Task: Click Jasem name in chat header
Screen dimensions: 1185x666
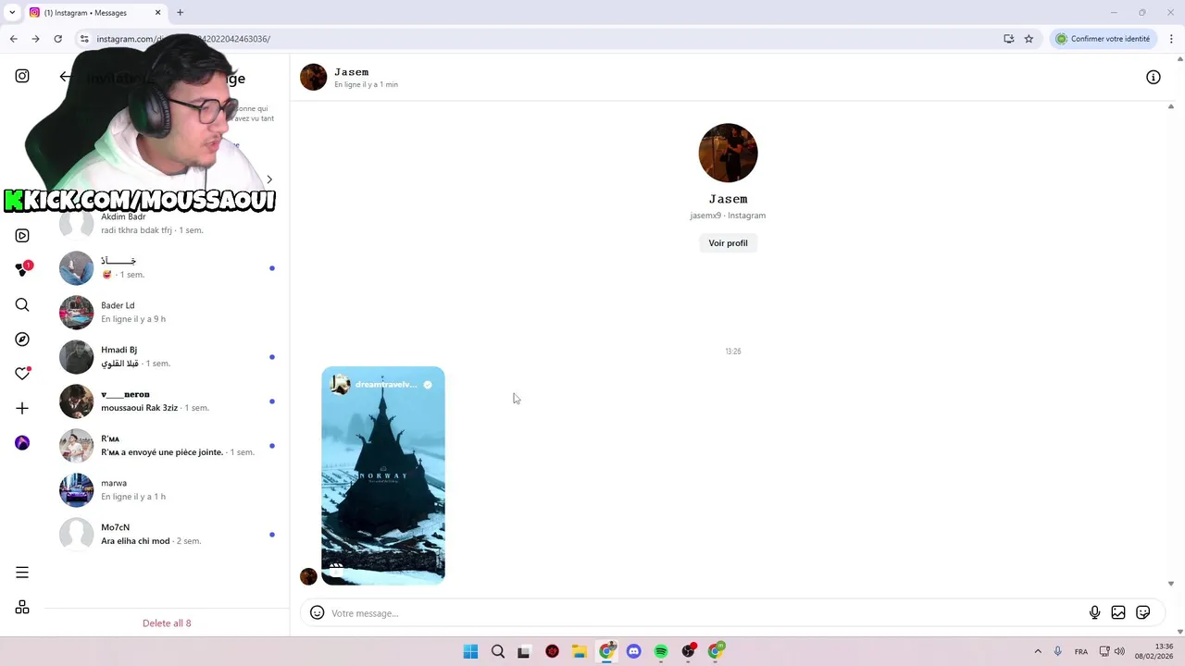Action: pos(352,72)
